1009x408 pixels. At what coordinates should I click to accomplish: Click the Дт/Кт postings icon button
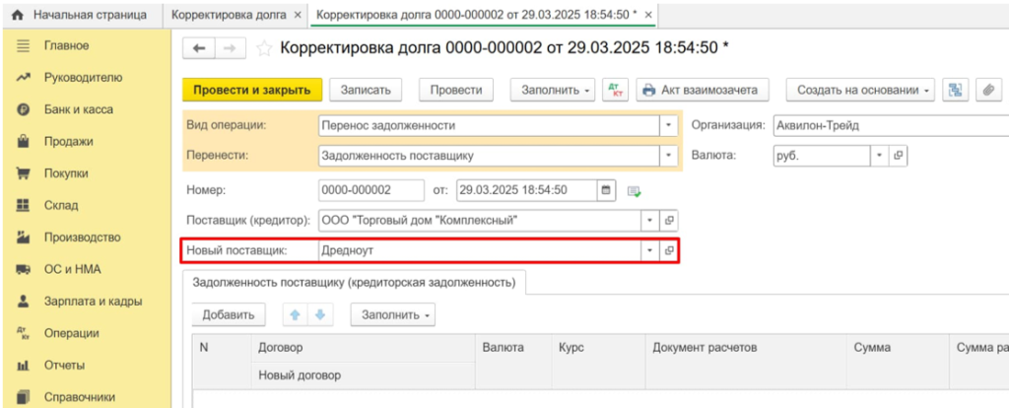616,90
